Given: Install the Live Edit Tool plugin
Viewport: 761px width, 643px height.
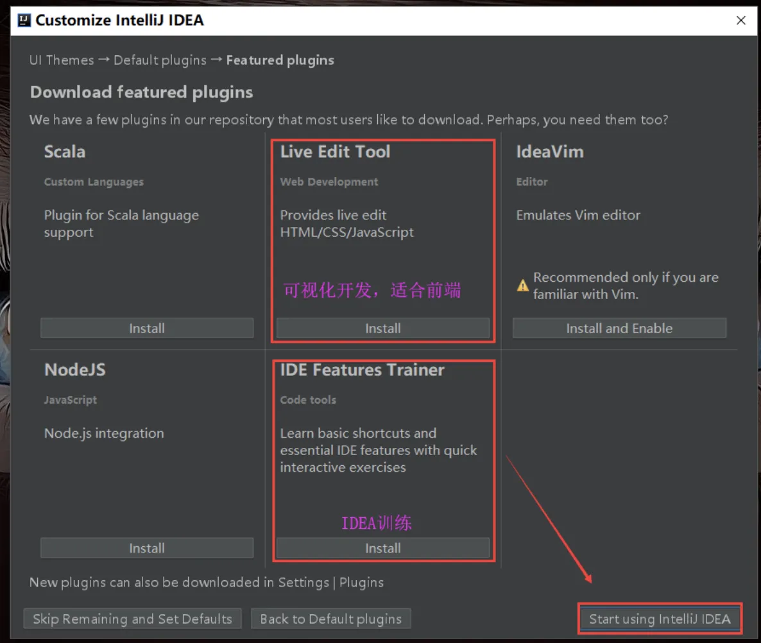Looking at the screenshot, I should tap(383, 329).
